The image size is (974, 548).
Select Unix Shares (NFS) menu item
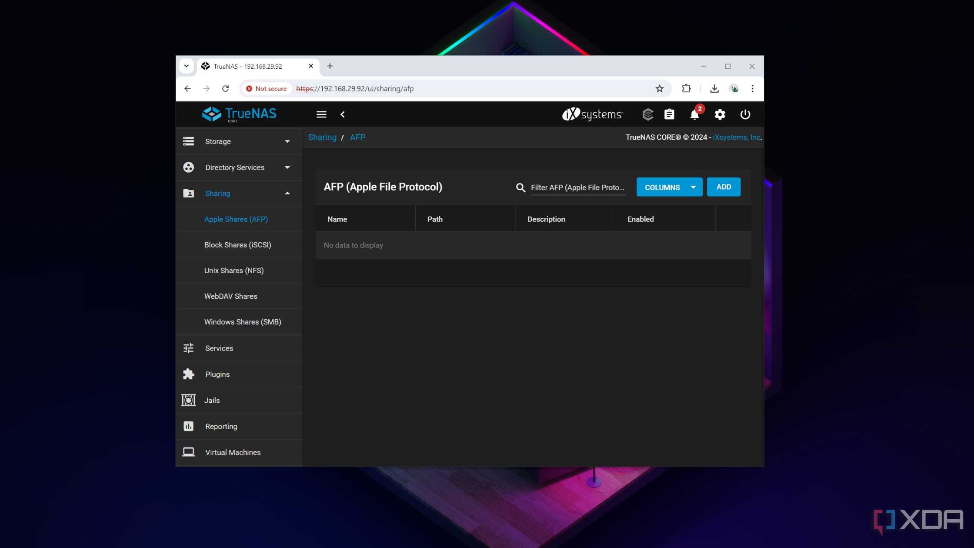[234, 271]
